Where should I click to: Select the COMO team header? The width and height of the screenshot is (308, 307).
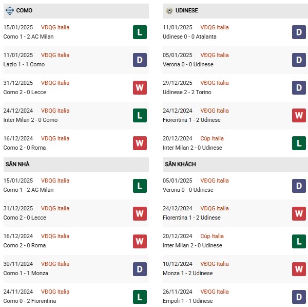coord(76,11)
